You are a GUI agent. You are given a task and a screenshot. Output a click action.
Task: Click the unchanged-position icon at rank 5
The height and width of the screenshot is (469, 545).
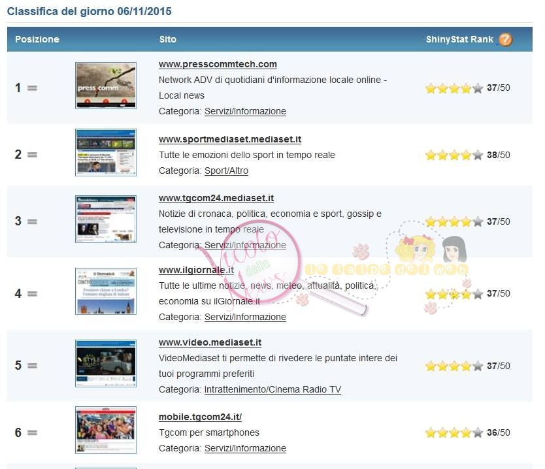pyautogui.click(x=32, y=366)
